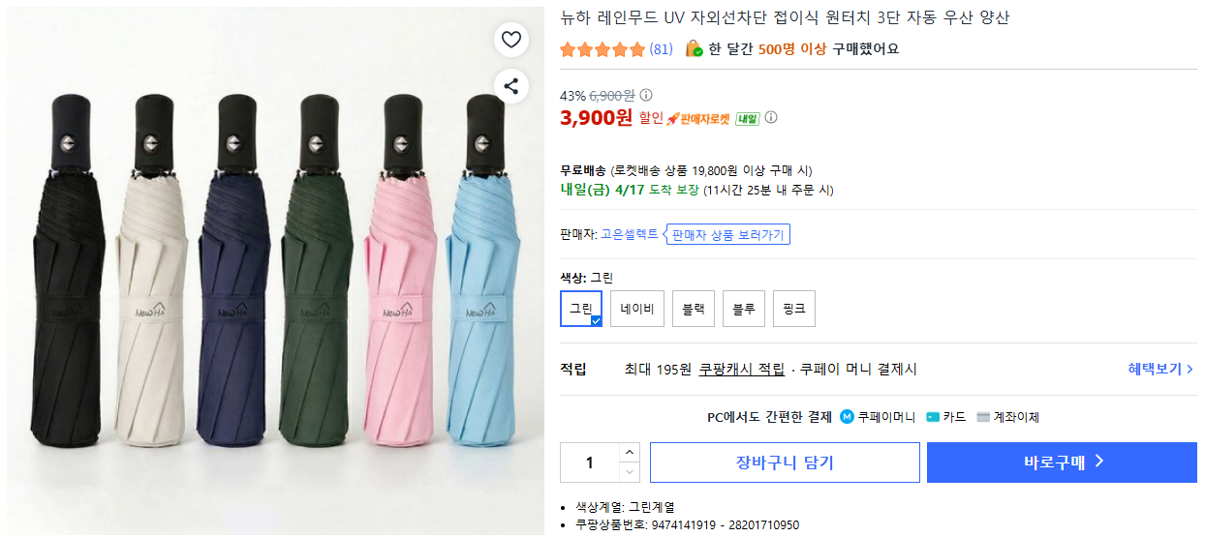This screenshot has height=537, width=1205.
Task: Click the quantity input field
Action: click(589, 462)
